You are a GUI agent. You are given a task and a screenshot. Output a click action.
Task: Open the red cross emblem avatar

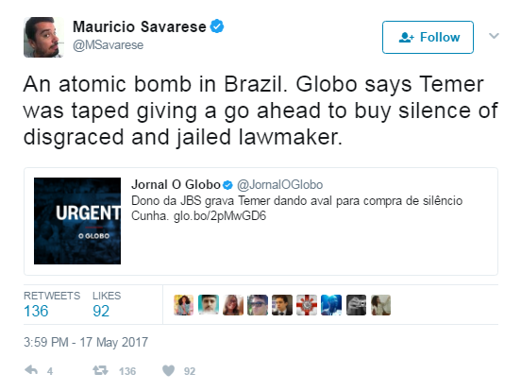pos(307,305)
